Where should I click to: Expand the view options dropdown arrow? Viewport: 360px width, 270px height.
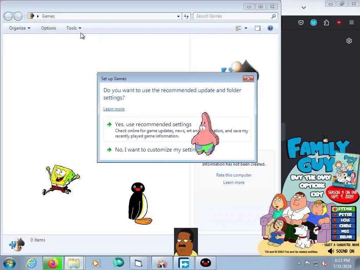click(x=246, y=28)
